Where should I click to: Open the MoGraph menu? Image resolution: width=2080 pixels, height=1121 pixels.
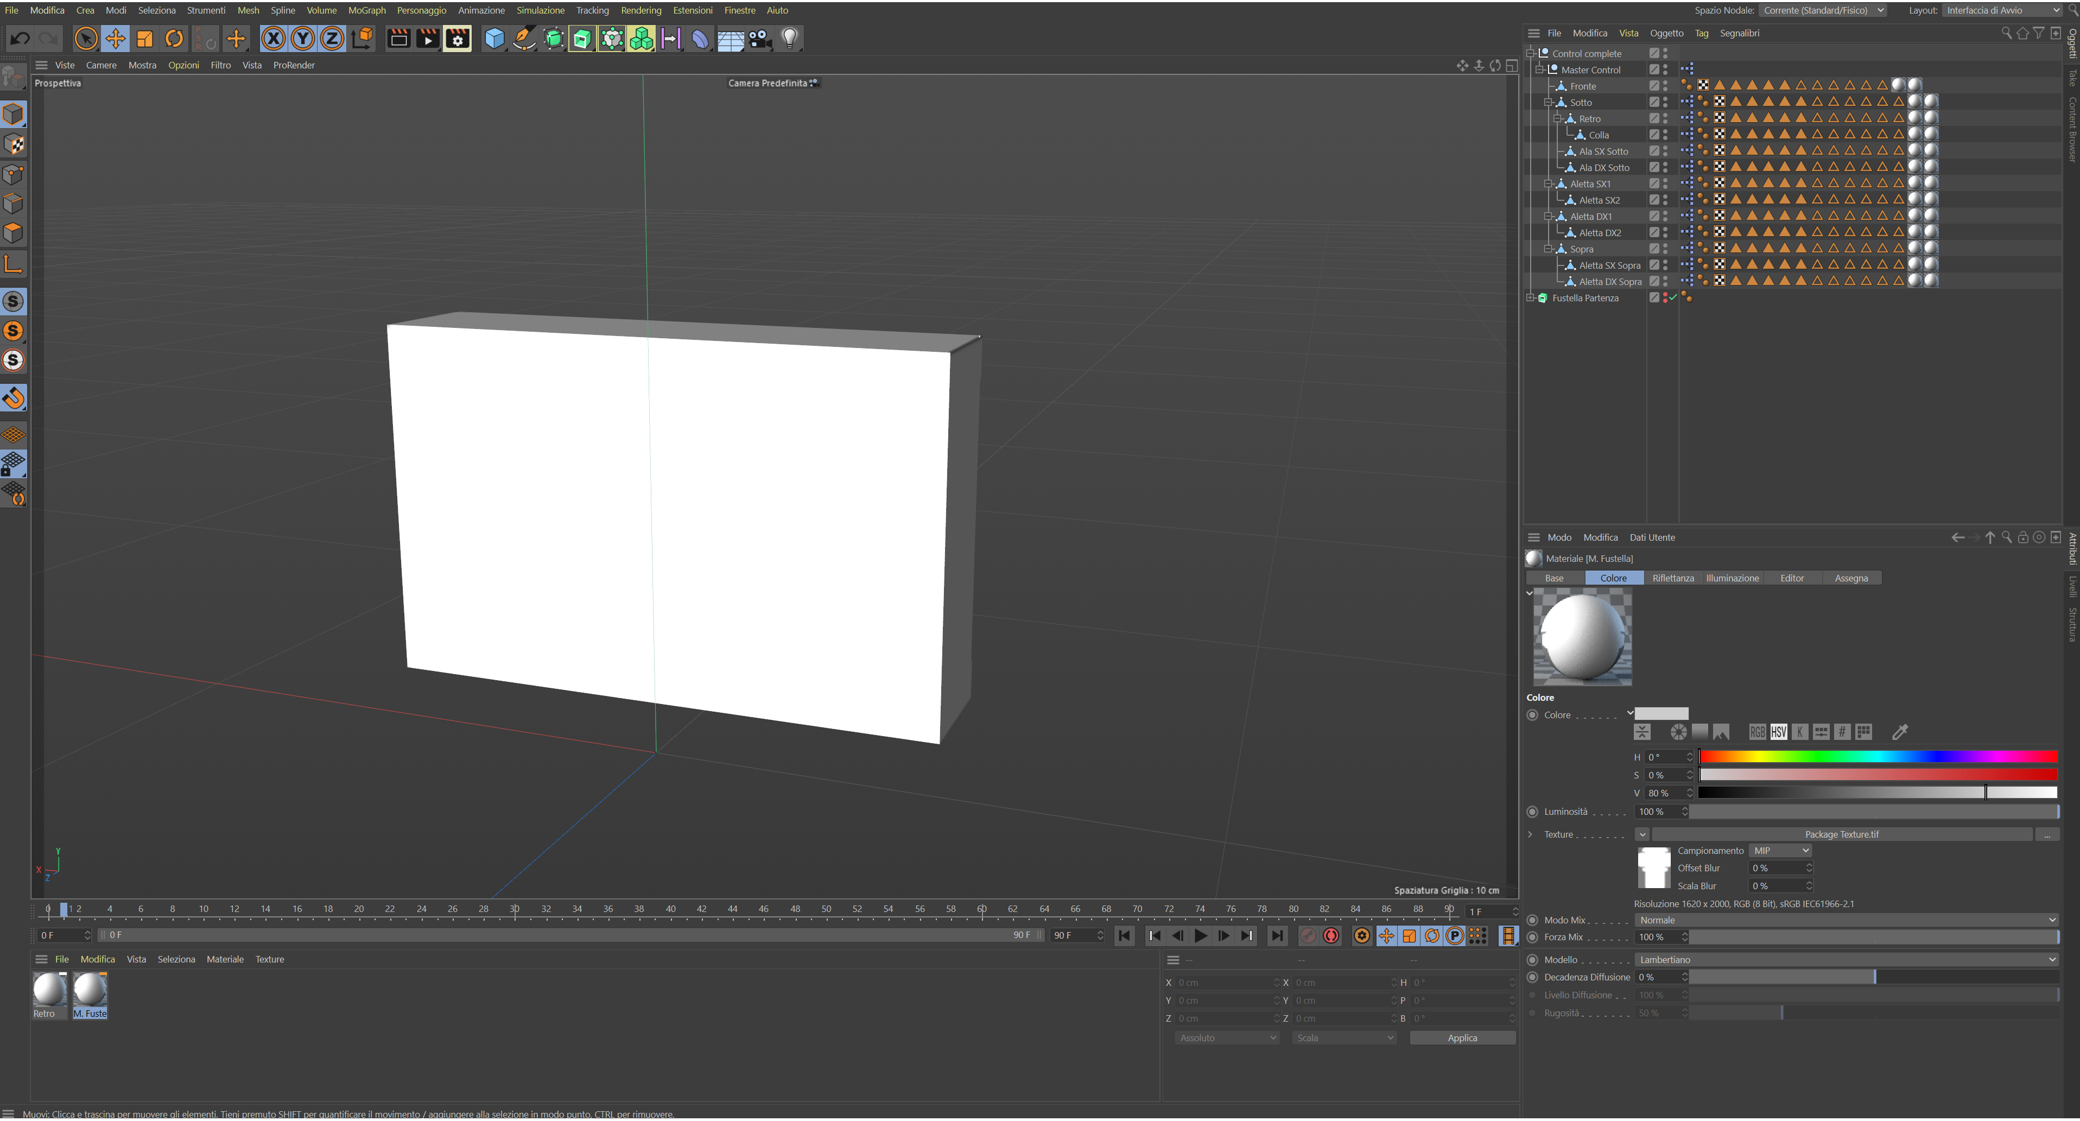[366, 10]
